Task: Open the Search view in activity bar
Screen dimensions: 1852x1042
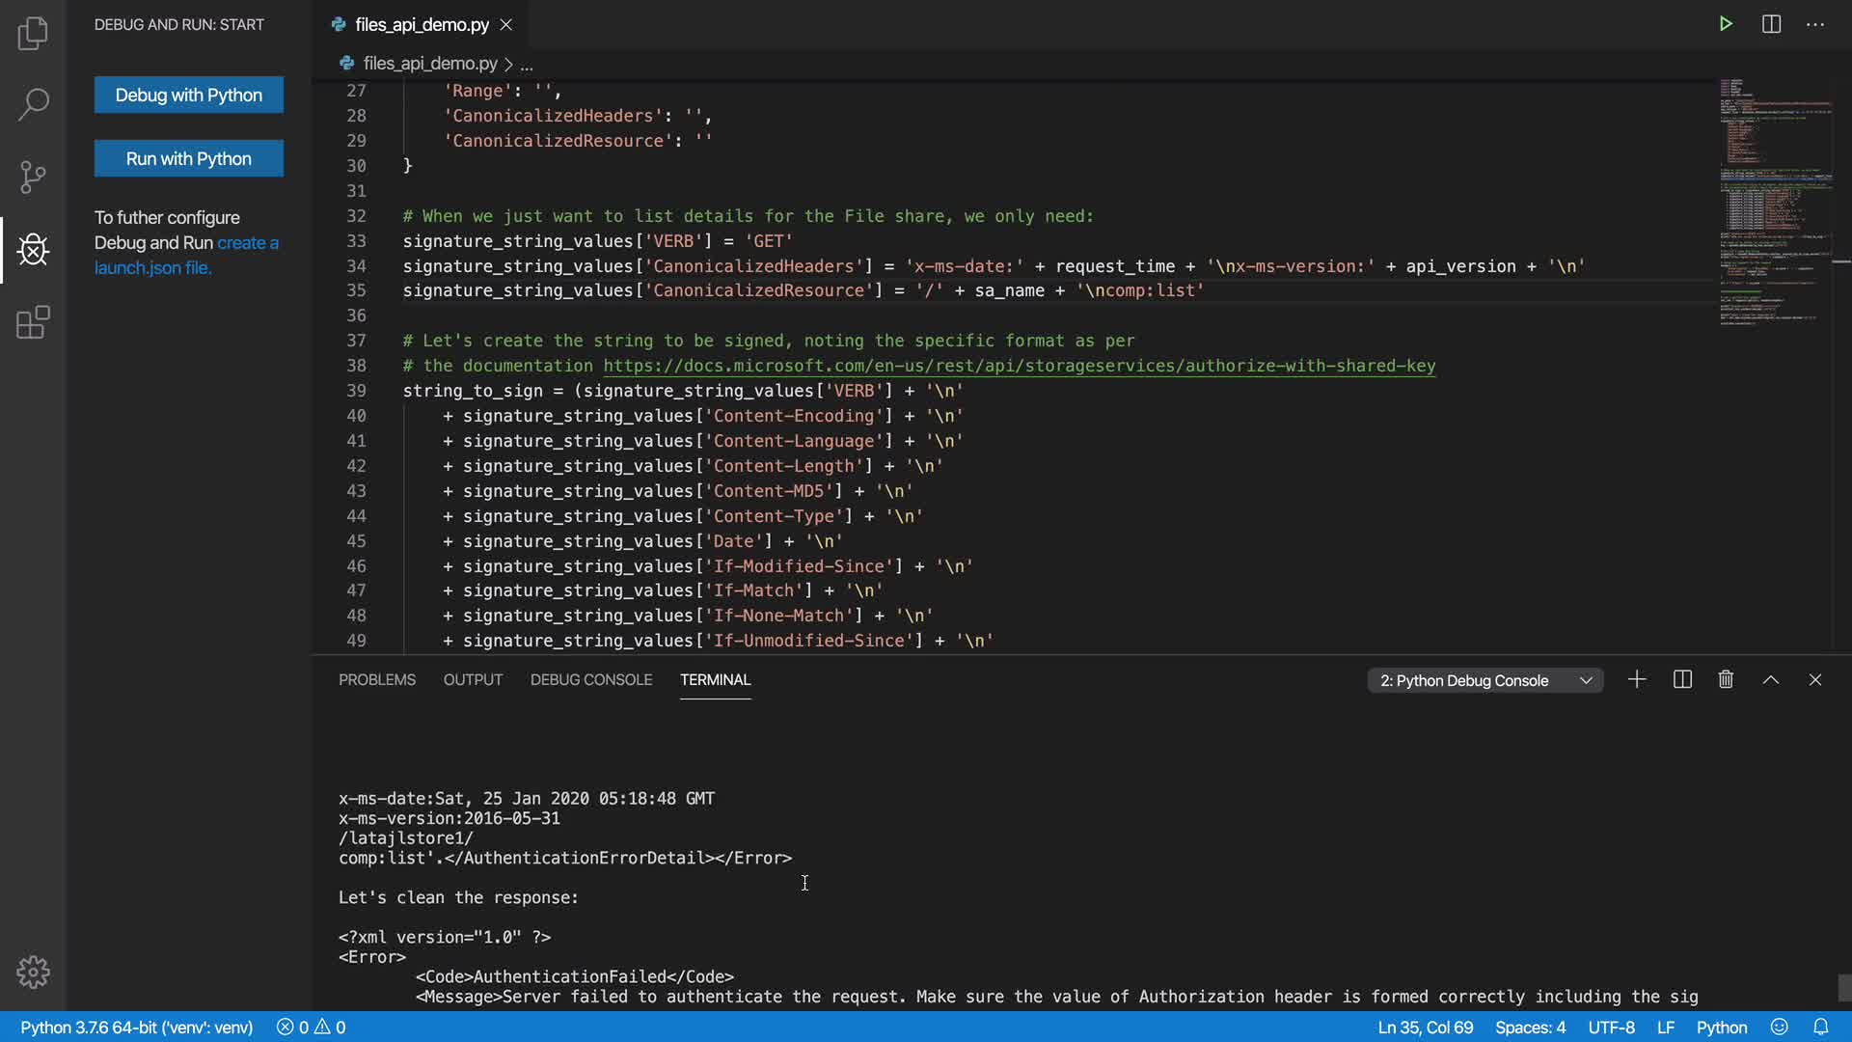Action: [33, 104]
